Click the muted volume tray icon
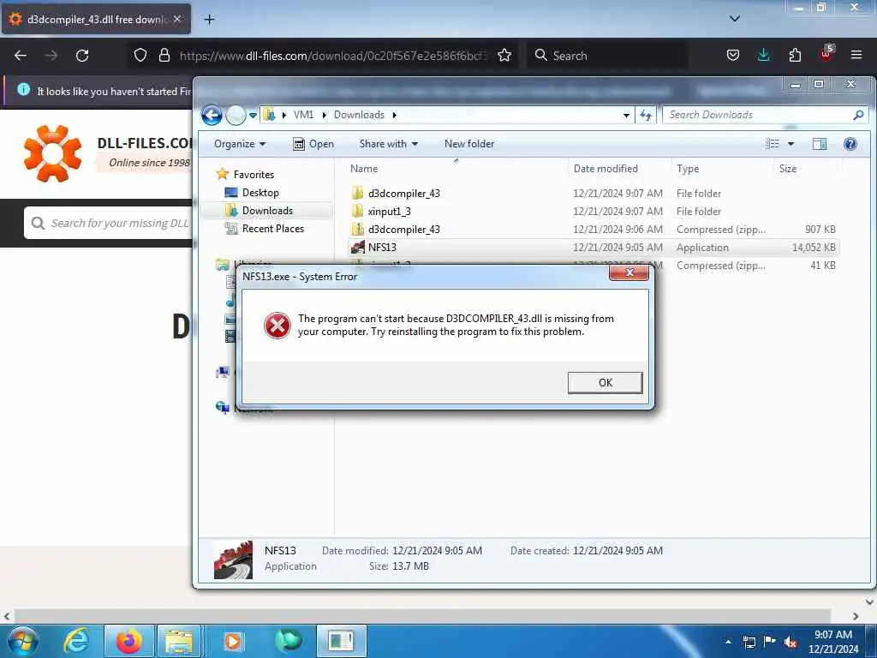This screenshot has height=658, width=877. pos(790,642)
